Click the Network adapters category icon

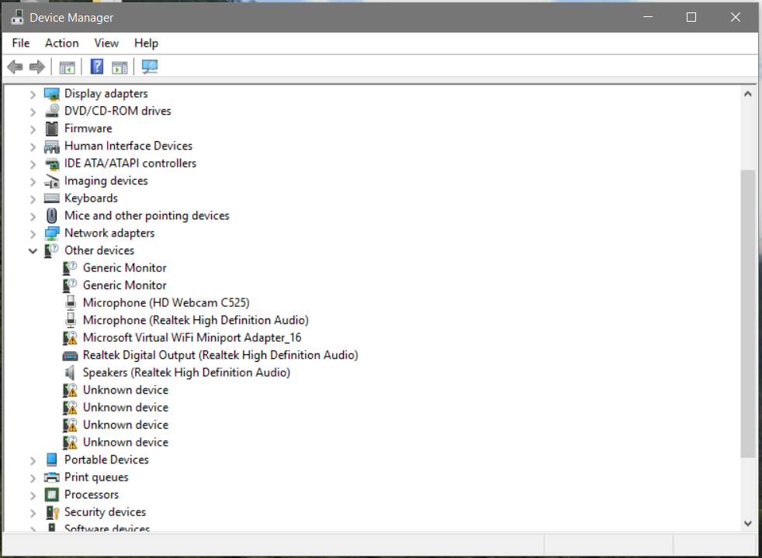pos(51,233)
